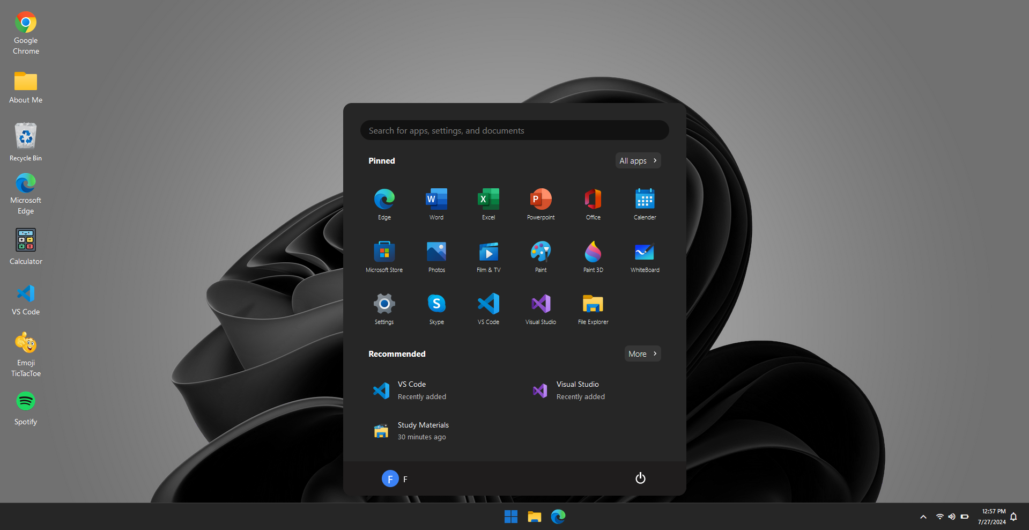Select Emoji TicTacToe desktop icon
1029x530 pixels.
point(26,354)
